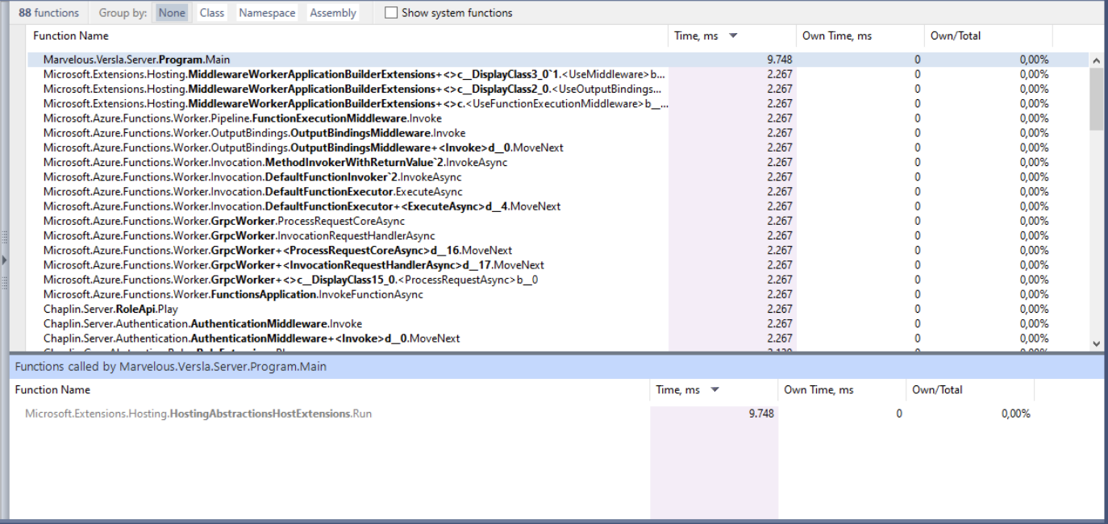Group functions by Class
The width and height of the screenshot is (1108, 524).
pos(212,13)
